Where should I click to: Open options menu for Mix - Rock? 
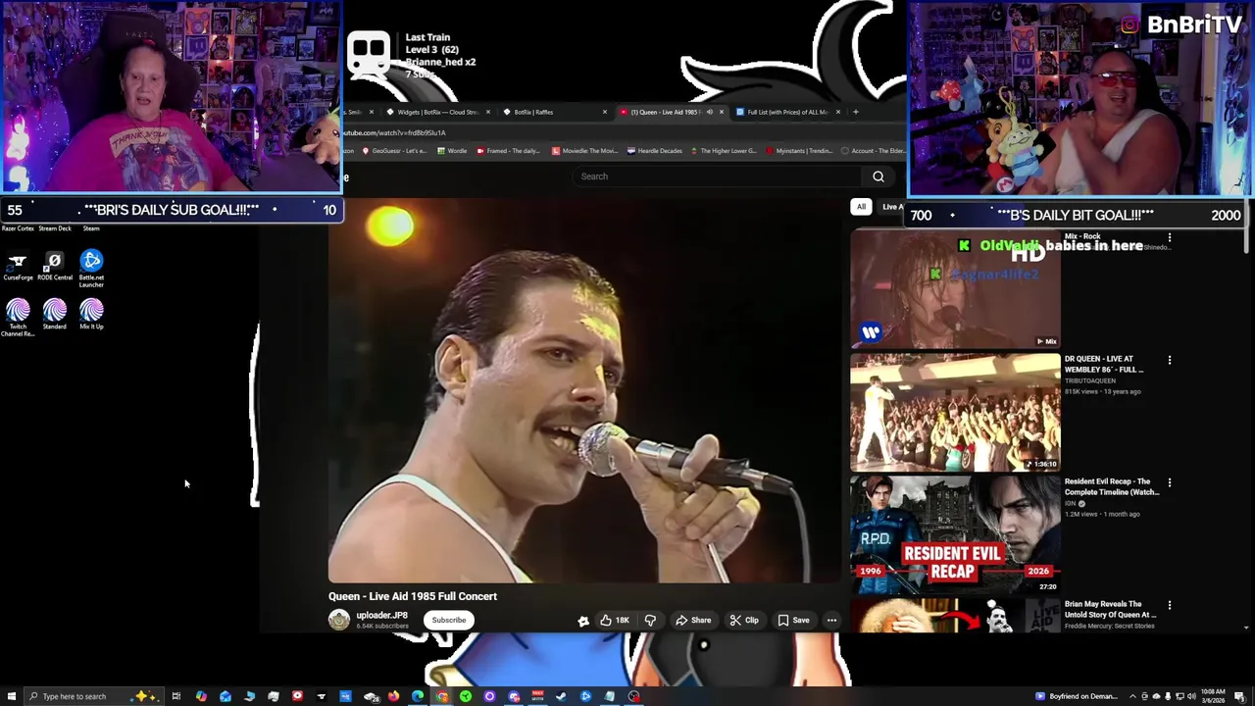click(1169, 237)
